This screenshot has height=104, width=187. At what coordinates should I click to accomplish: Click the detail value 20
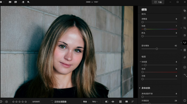pos(176,101)
